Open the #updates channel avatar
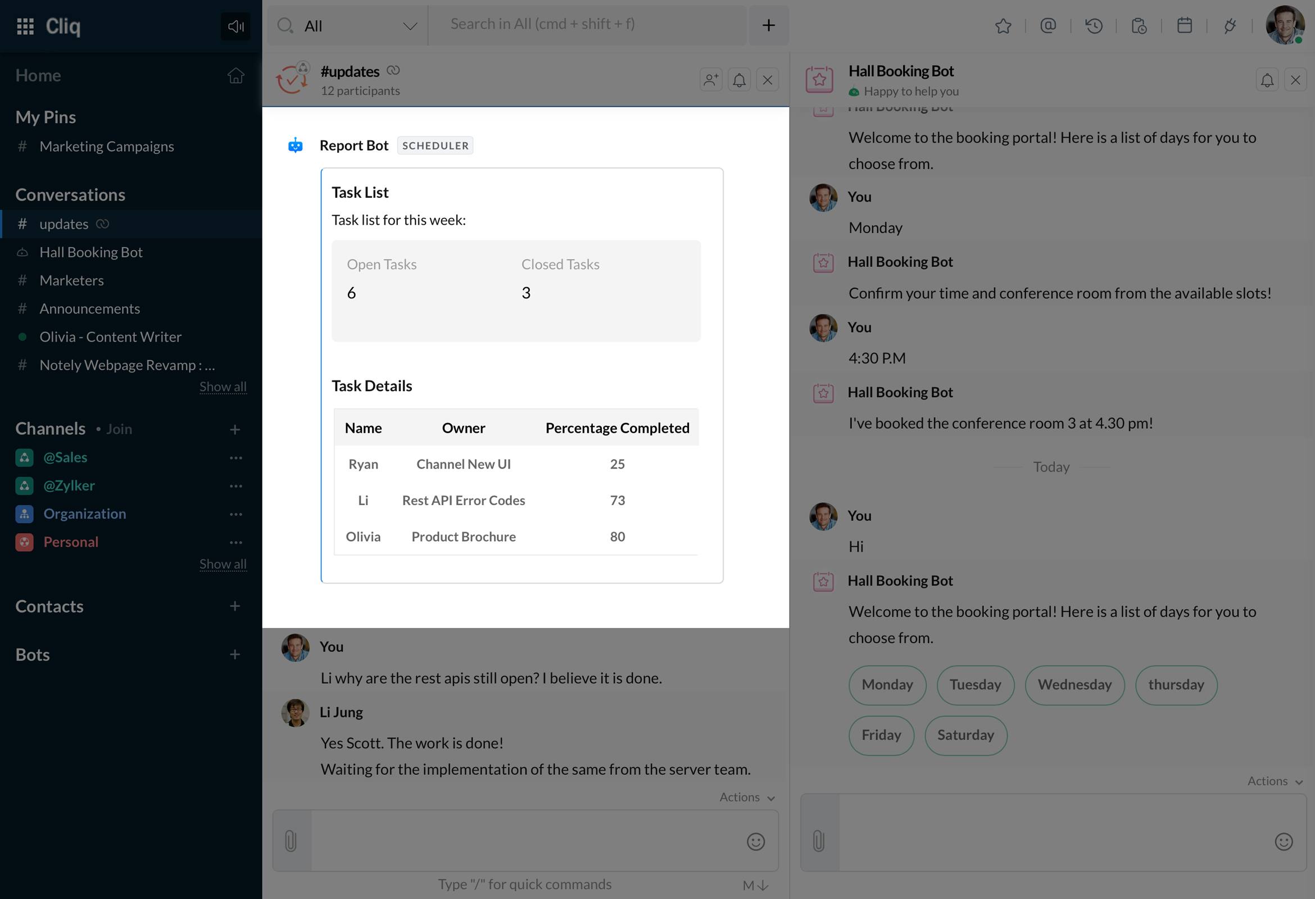 (x=293, y=79)
